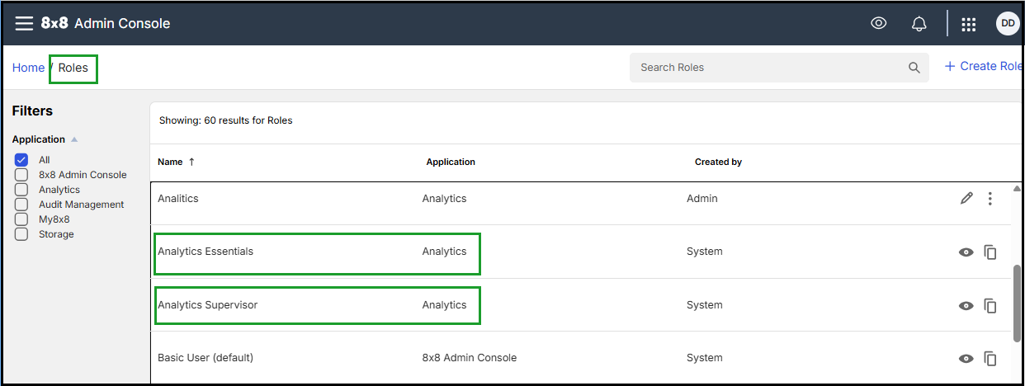View the Analytics Supervisor role details

pos(966,306)
